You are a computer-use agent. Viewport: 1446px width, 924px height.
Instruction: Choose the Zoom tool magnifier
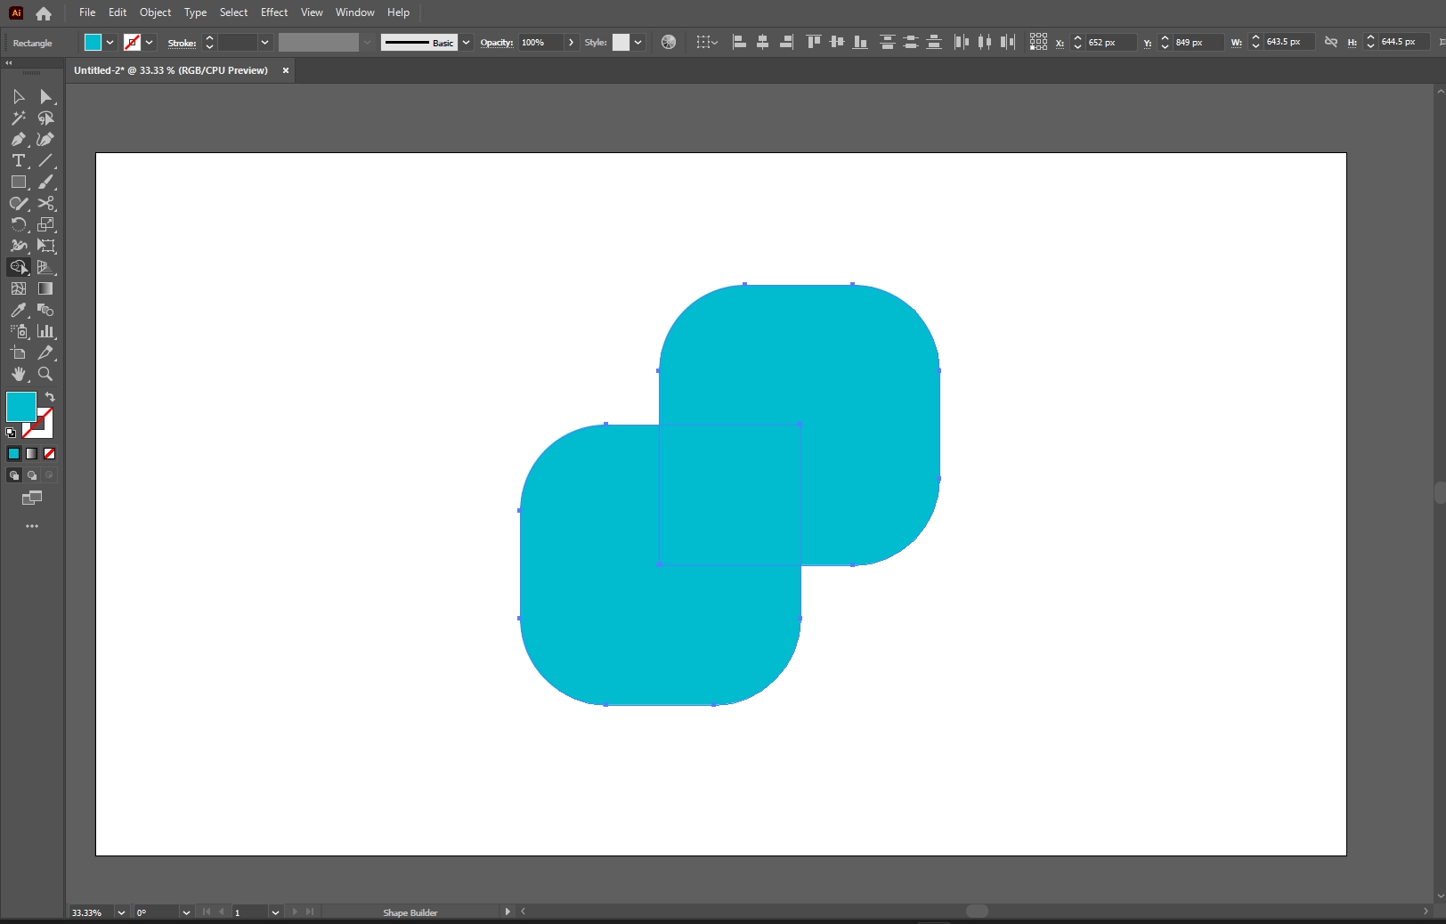(45, 374)
